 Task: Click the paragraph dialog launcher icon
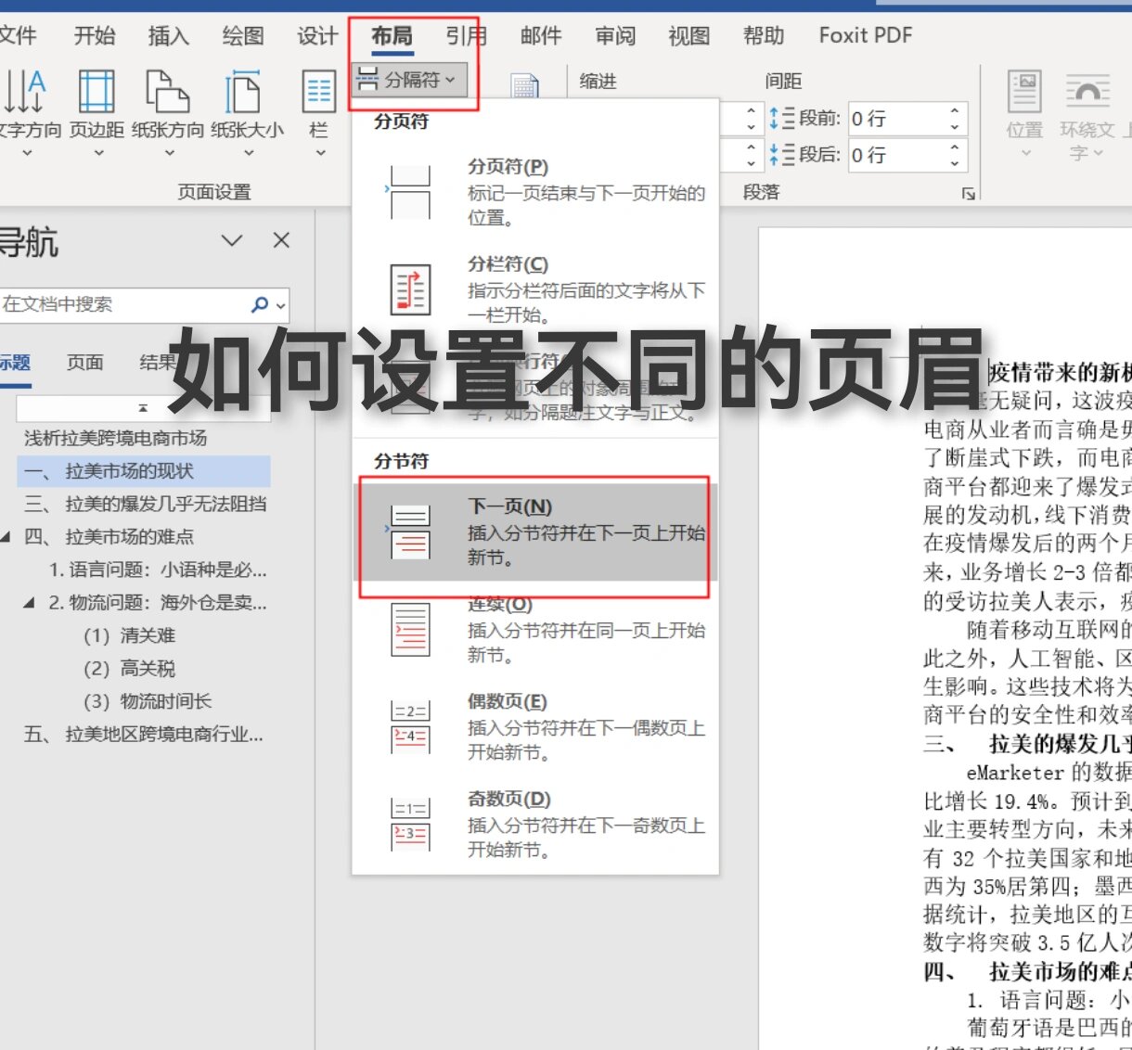[x=969, y=193]
